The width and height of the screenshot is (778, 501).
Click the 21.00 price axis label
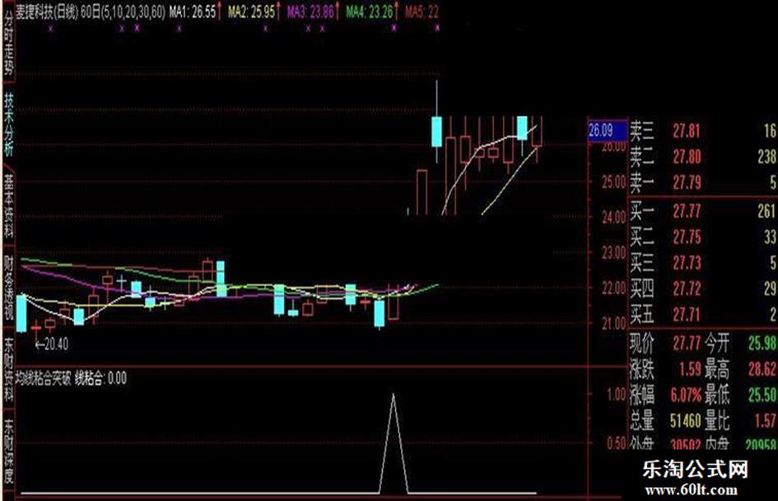(614, 323)
